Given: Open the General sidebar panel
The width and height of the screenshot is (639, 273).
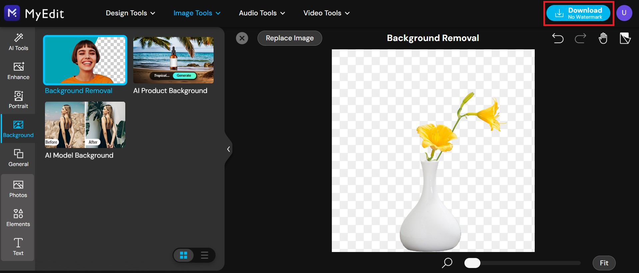Looking at the screenshot, I should [18, 158].
